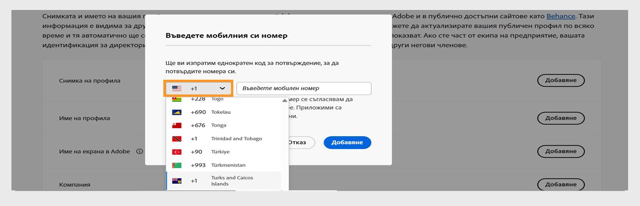The width and height of the screenshot is (640, 206).
Task: Click the Togo flag icon
Action: [x=177, y=99]
